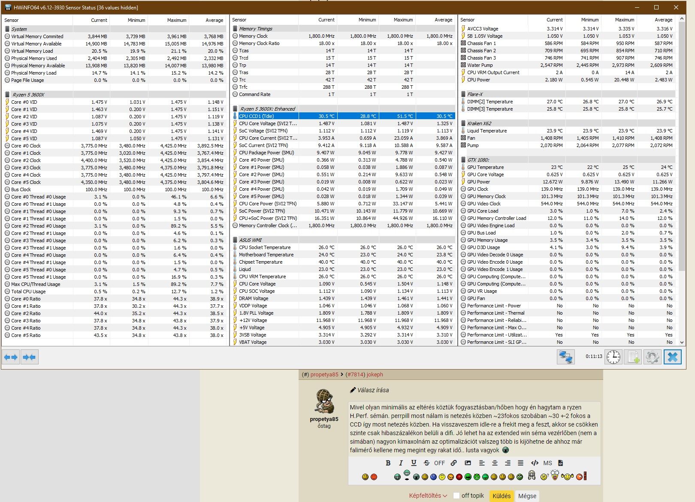
Task: Close sensor status with the blue X button
Action: [x=673, y=357]
